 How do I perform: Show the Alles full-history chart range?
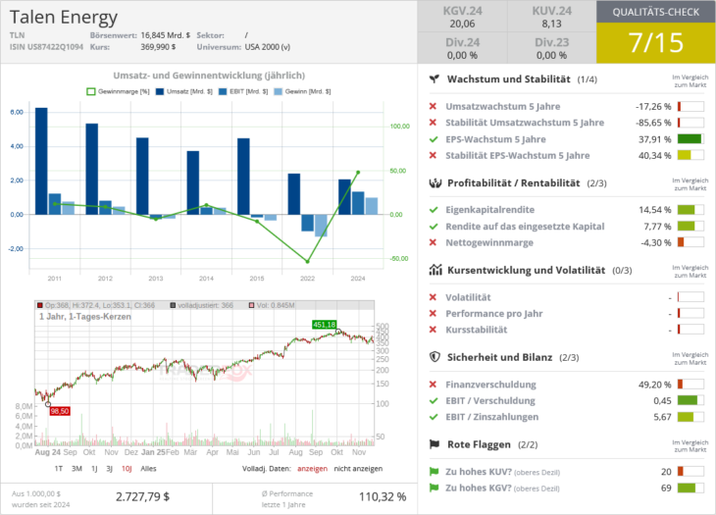point(148,469)
